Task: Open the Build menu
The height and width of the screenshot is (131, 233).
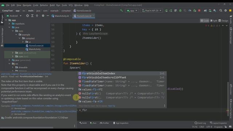Action: point(52,5)
